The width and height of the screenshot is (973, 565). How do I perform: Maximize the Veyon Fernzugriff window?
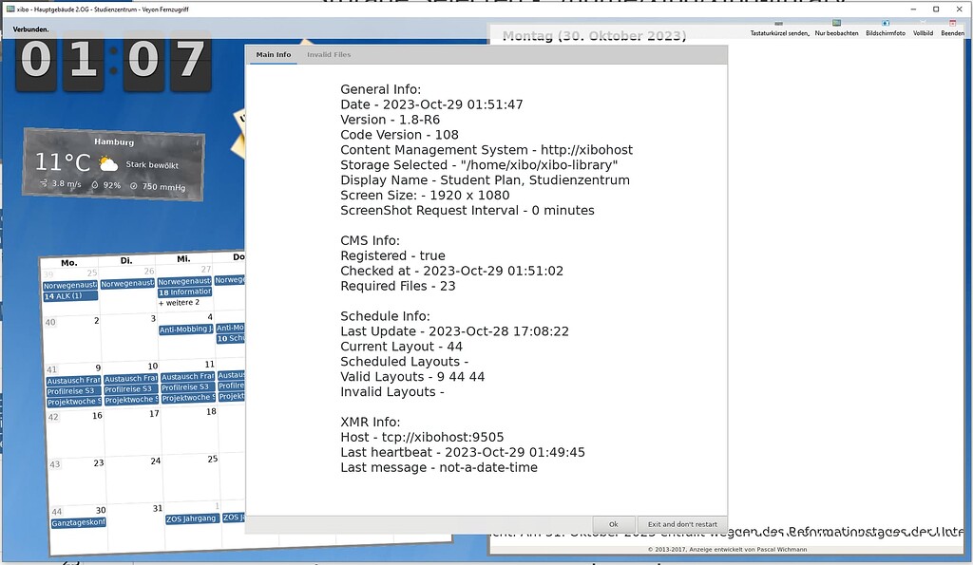[936, 9]
